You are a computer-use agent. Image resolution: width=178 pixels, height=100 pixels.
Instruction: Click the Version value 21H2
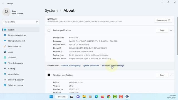pyautogui.click(x=71, y=86)
